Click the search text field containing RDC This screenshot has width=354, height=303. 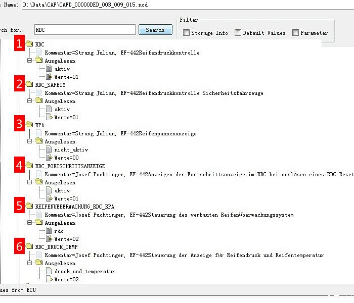(84, 30)
